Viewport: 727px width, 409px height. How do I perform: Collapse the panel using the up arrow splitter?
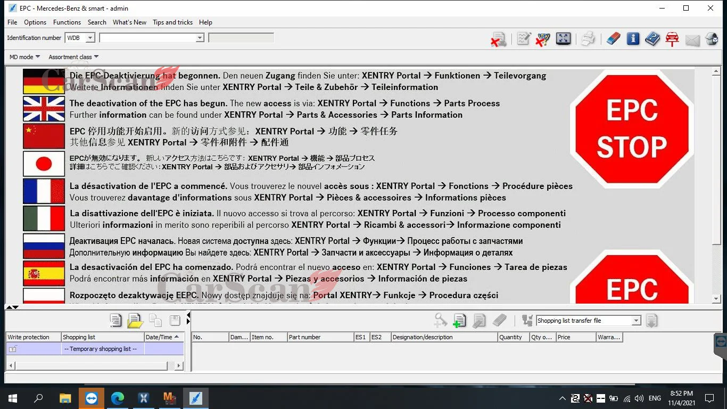pos(9,307)
